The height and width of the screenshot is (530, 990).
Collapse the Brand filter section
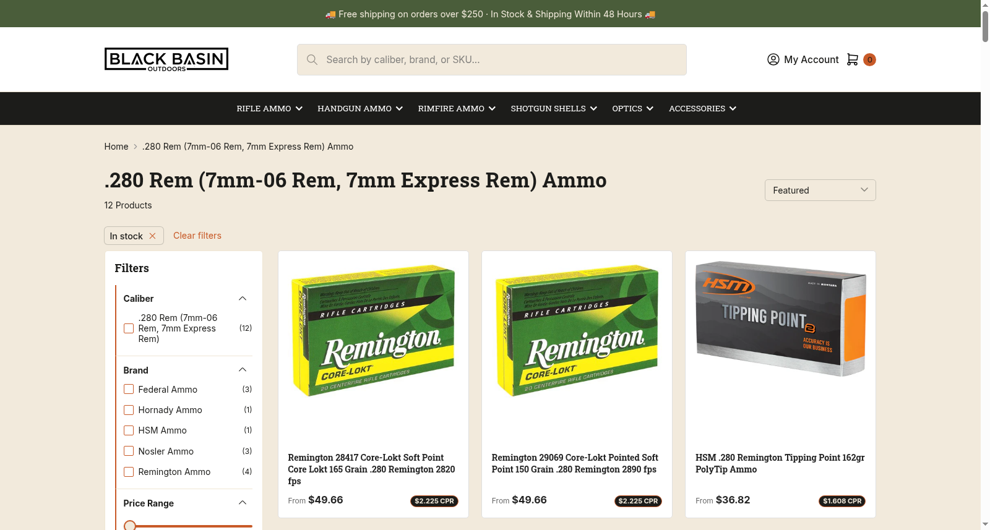243,370
